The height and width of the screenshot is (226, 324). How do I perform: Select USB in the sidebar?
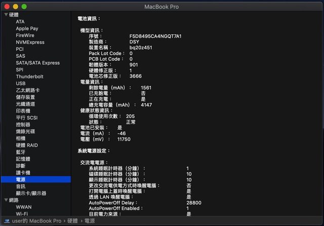[21, 84]
